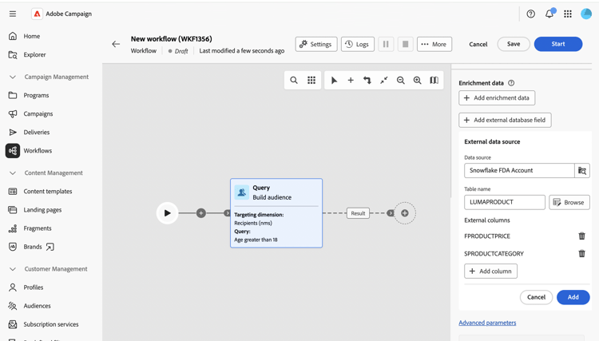Screen dimensions: 599x341
Task: Open the notifications bell
Action: click(x=549, y=14)
